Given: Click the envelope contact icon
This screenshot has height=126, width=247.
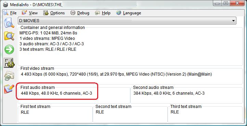Looking at the screenshot, I should [9, 76].
